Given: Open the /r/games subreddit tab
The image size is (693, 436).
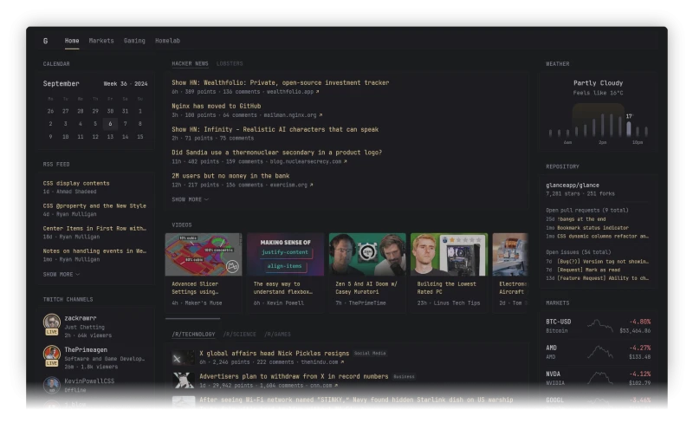Looking at the screenshot, I should click(x=278, y=334).
